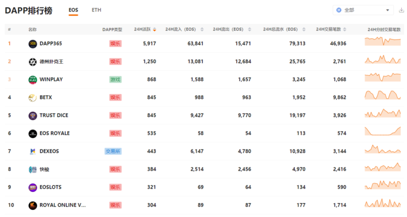Switch to the EOS tab
Image resolution: width=407 pixels, height=217 pixels.
coord(73,10)
